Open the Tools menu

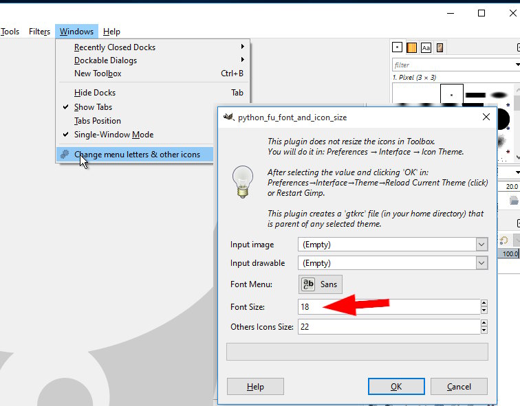(x=10, y=32)
